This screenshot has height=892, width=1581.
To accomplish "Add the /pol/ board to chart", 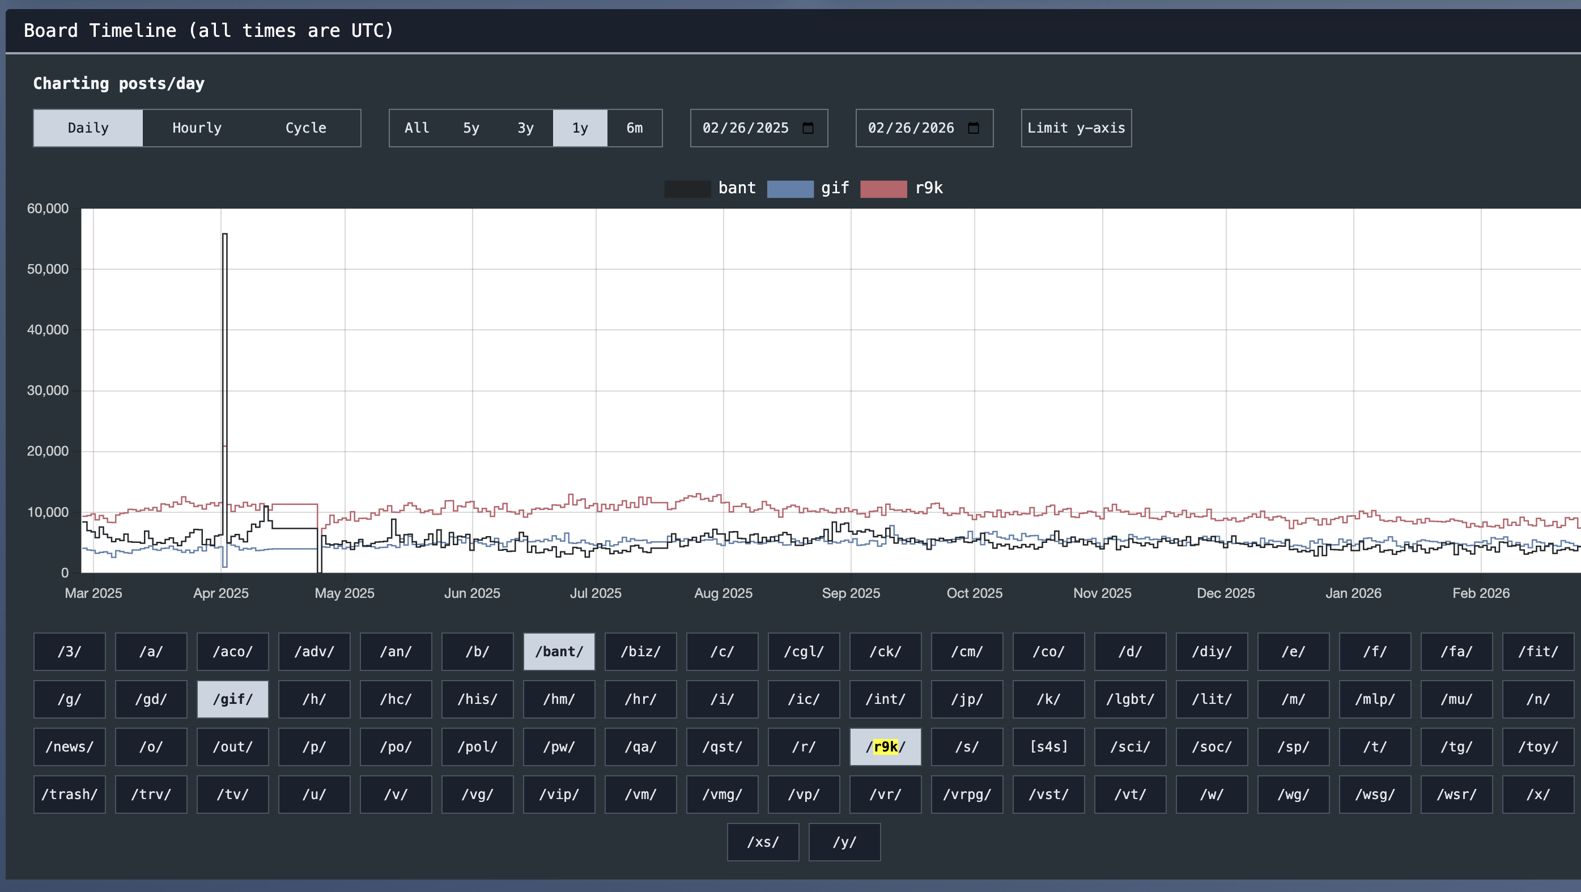I will [477, 746].
